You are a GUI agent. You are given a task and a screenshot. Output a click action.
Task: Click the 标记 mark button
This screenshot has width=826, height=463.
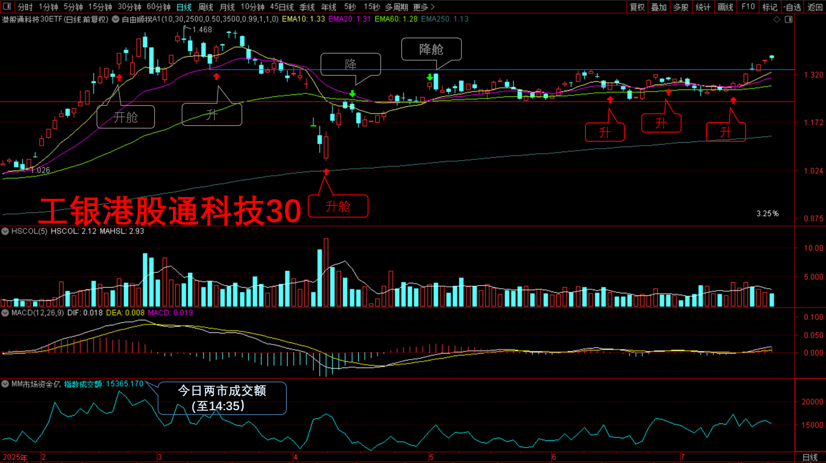[770, 7]
